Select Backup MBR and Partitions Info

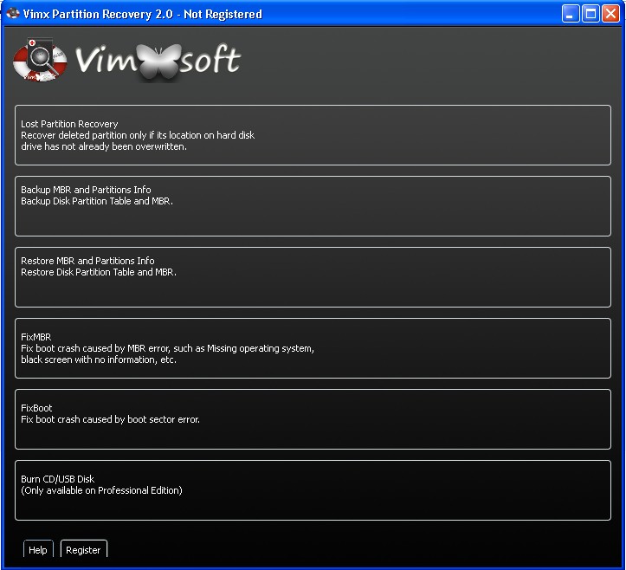[x=313, y=206]
